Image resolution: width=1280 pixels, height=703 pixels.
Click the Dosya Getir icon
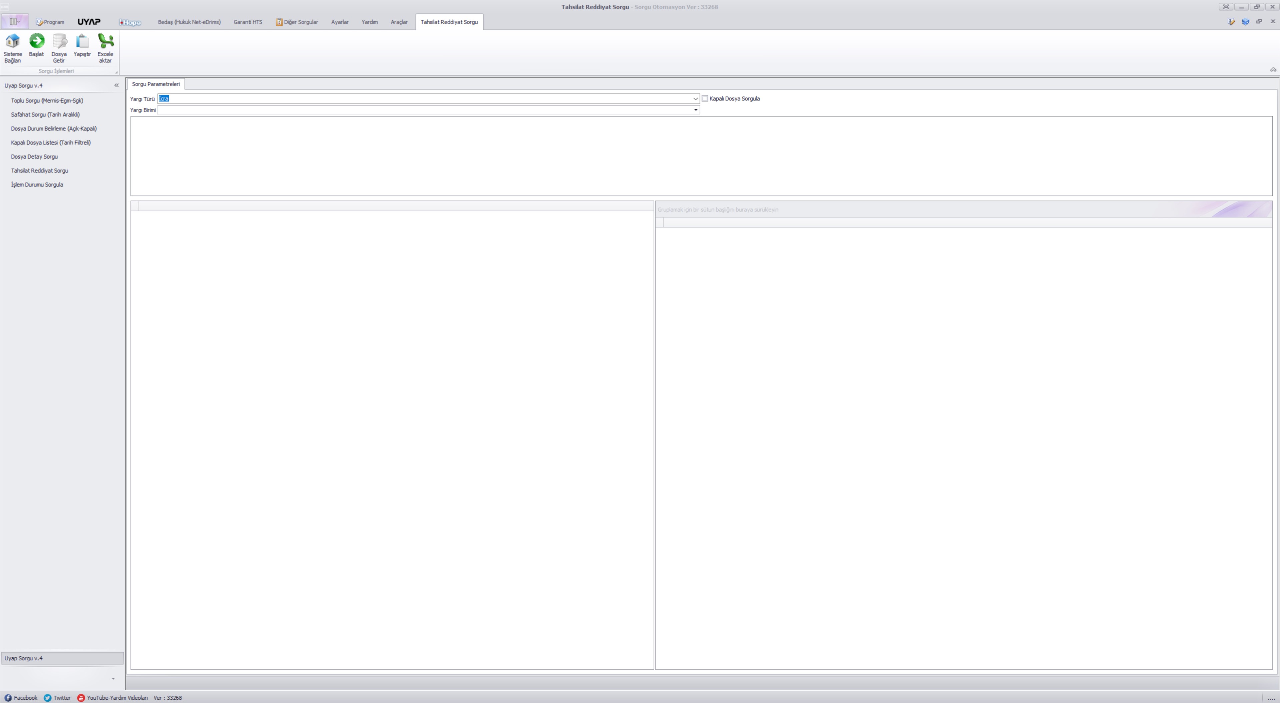59,41
